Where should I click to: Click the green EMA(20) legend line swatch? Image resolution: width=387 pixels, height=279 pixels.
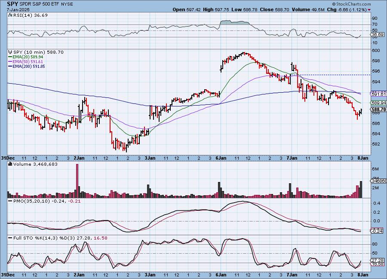click(x=10, y=57)
